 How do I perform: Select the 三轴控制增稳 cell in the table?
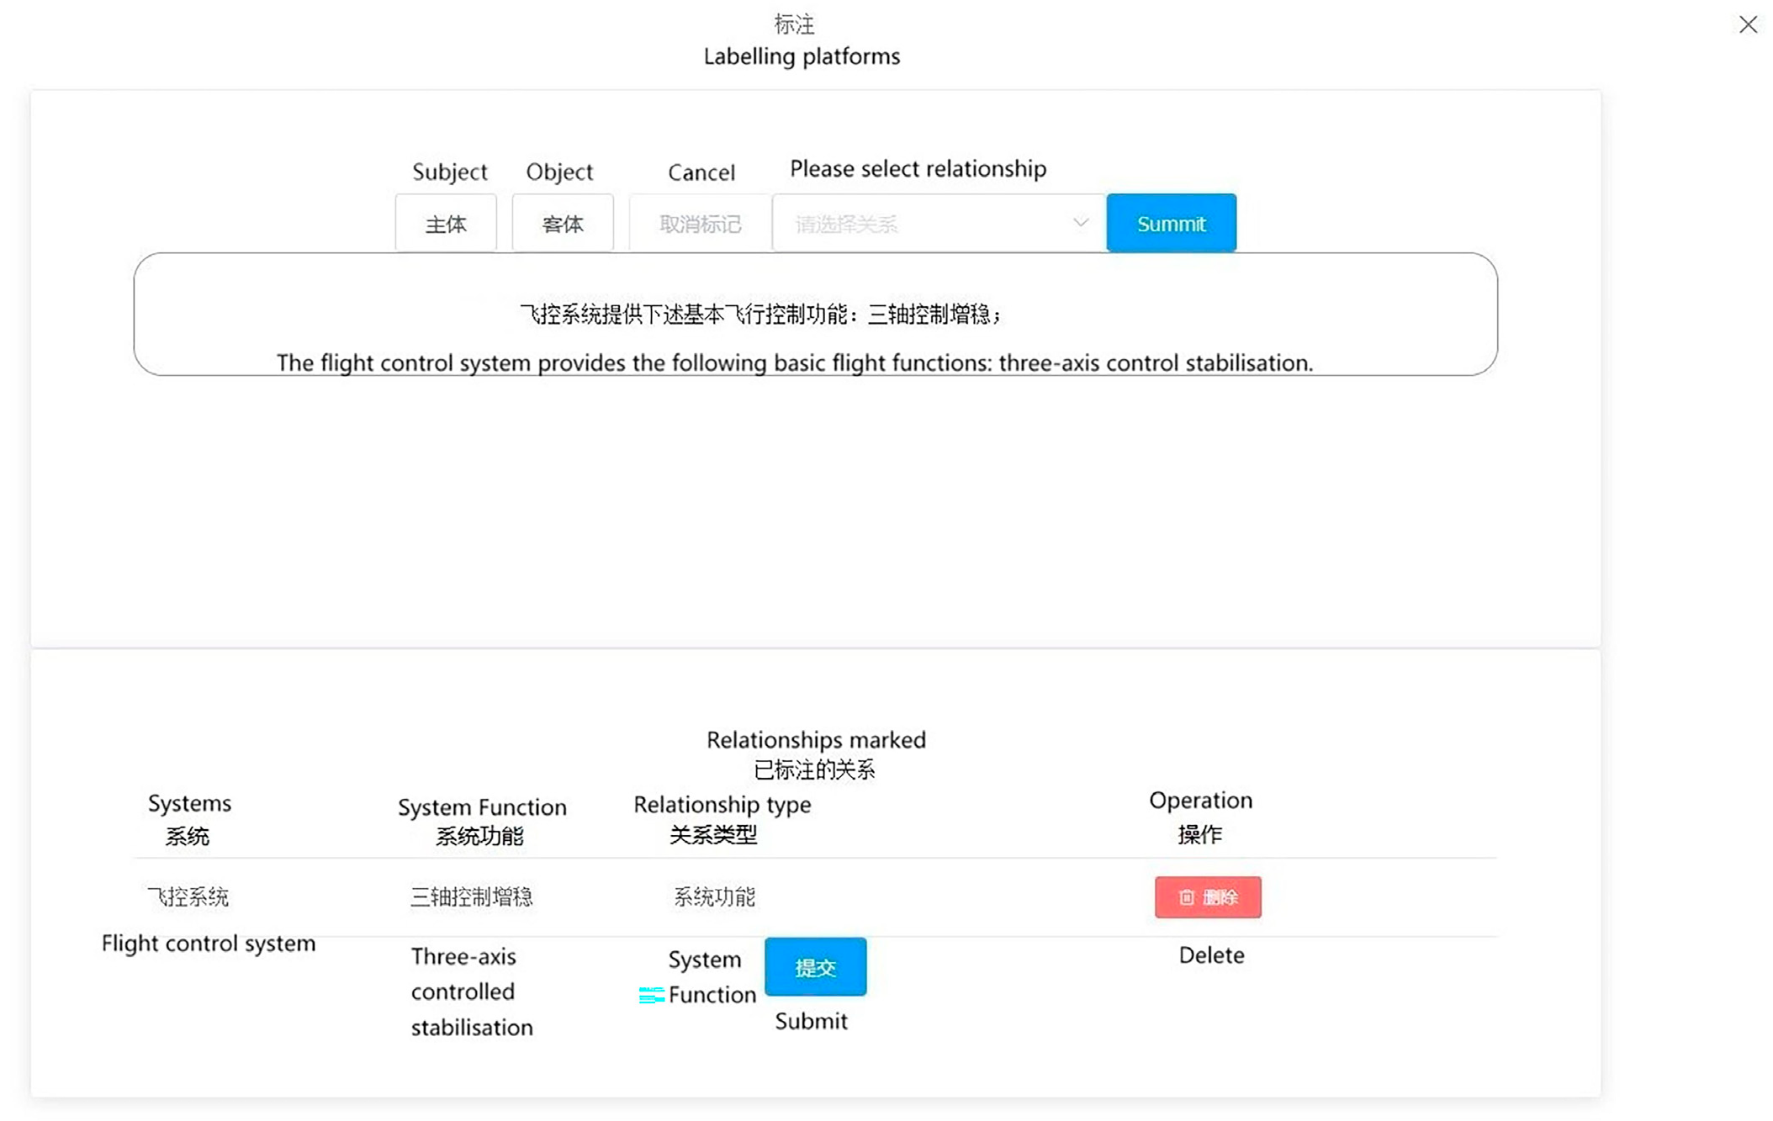pos(471,897)
